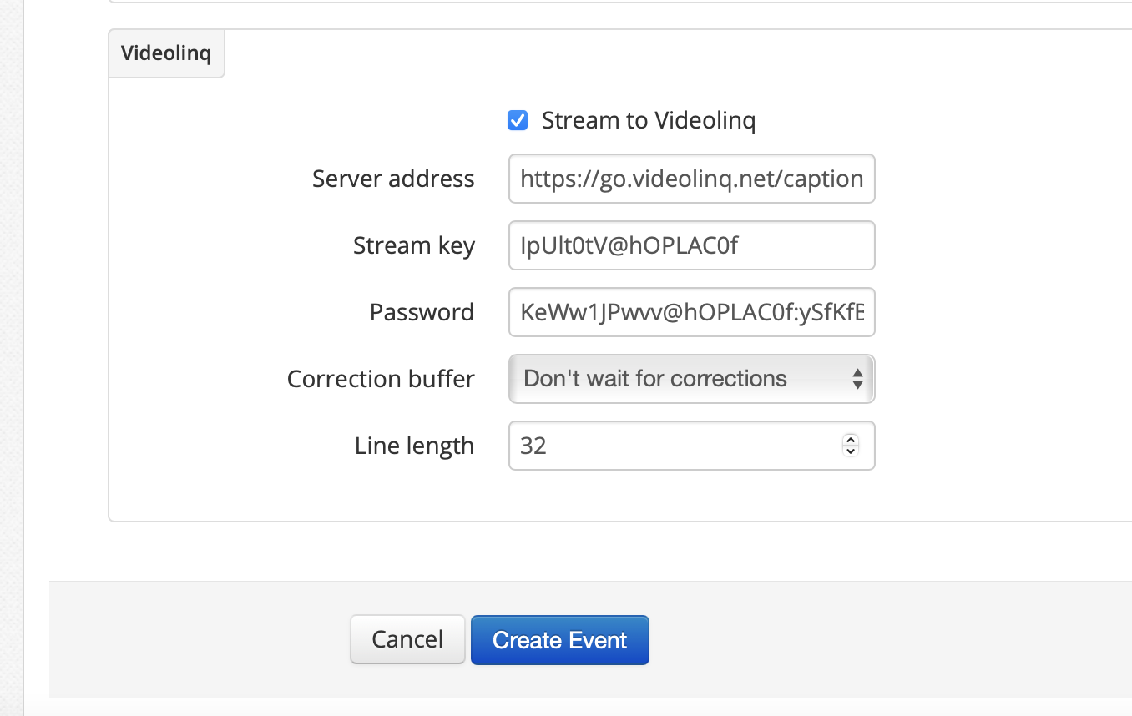Click the 'Password' label
Viewport: 1132px width, 716px height.
(422, 312)
